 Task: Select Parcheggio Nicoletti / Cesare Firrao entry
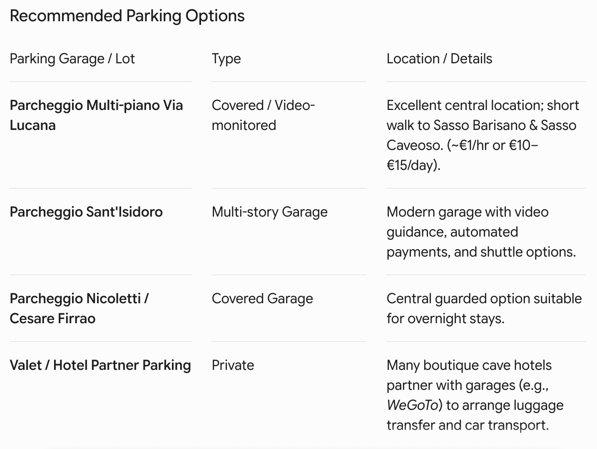(79, 308)
